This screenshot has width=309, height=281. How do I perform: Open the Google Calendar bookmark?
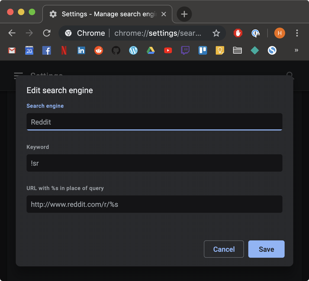click(x=29, y=51)
